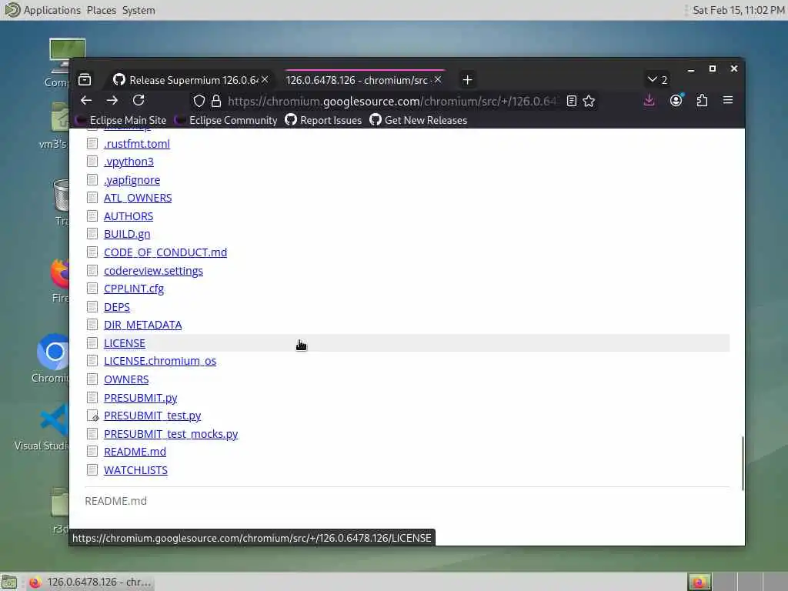
Task: Go back with the browser back arrow
Action: pyautogui.click(x=86, y=101)
